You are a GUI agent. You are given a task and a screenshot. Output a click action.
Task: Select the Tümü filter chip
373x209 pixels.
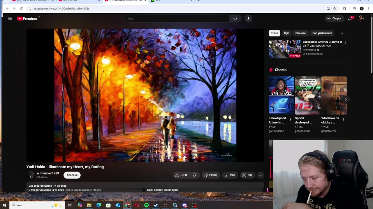pyautogui.click(x=275, y=33)
